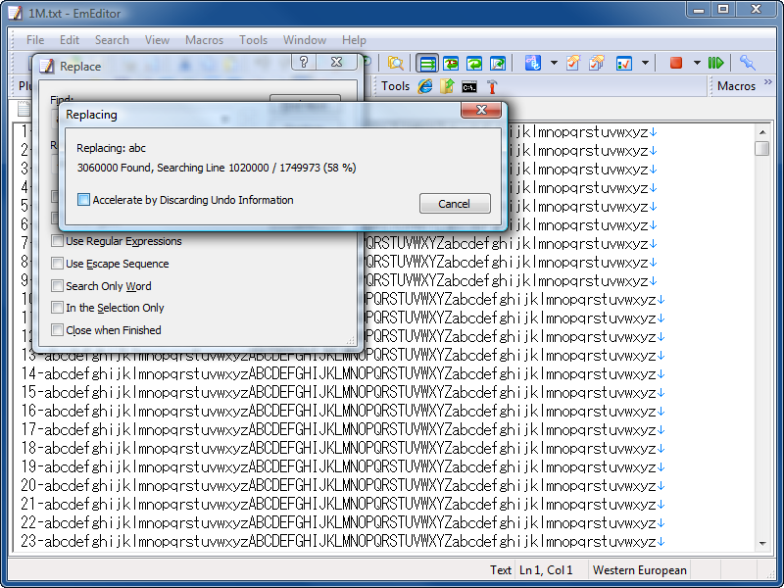Close the Replacing progress dialog
The height and width of the screenshot is (588, 784).
(x=481, y=110)
